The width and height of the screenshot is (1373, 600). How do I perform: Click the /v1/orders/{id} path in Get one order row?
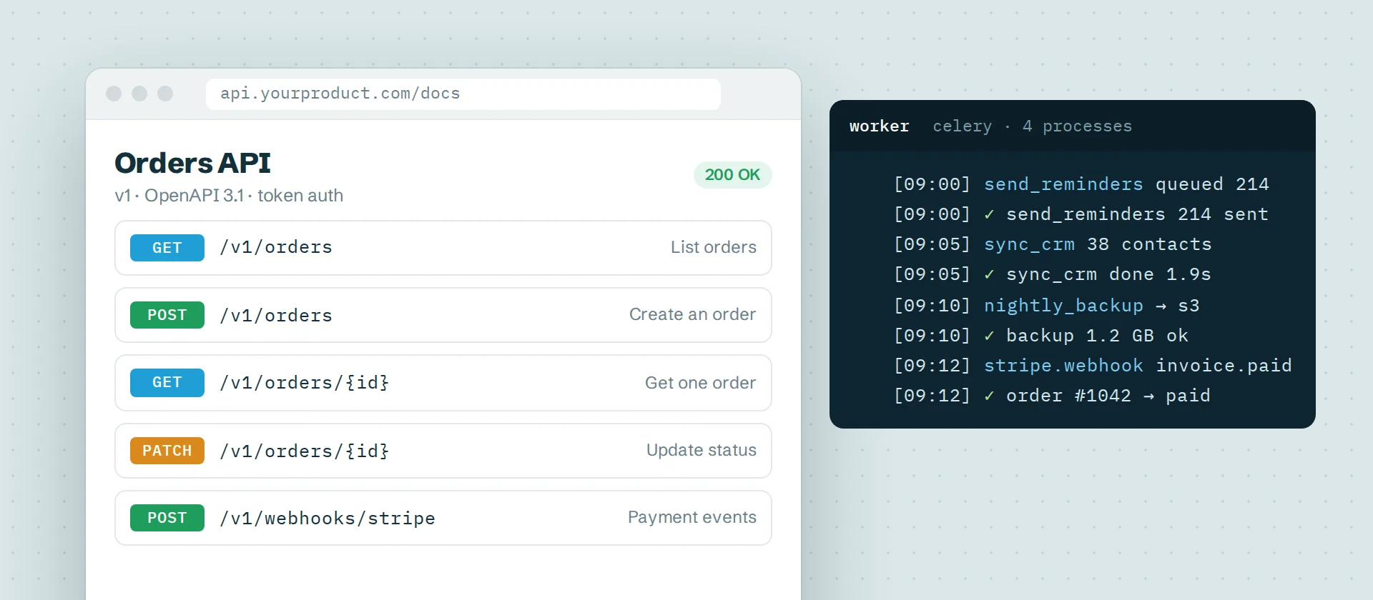(304, 383)
